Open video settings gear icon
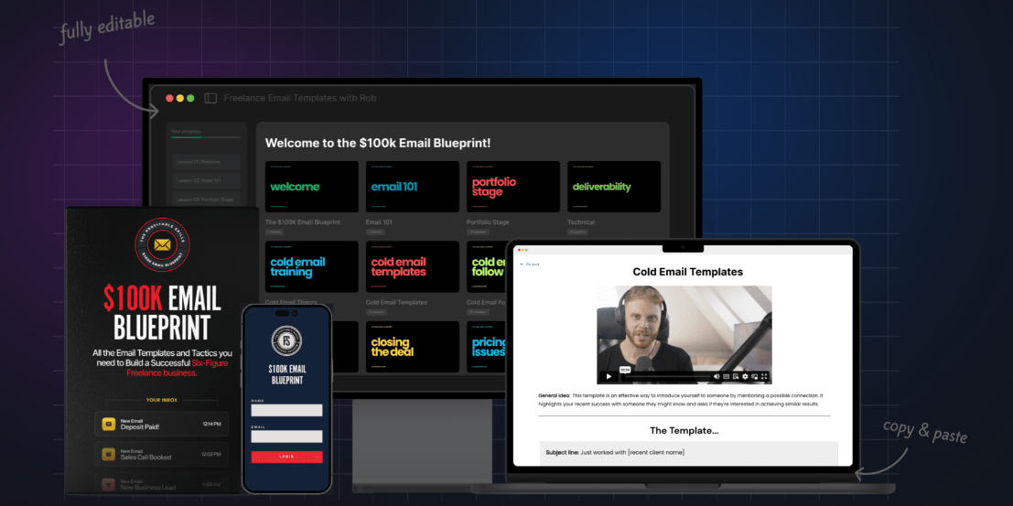Screen dimensions: 1013x506 [745, 376]
